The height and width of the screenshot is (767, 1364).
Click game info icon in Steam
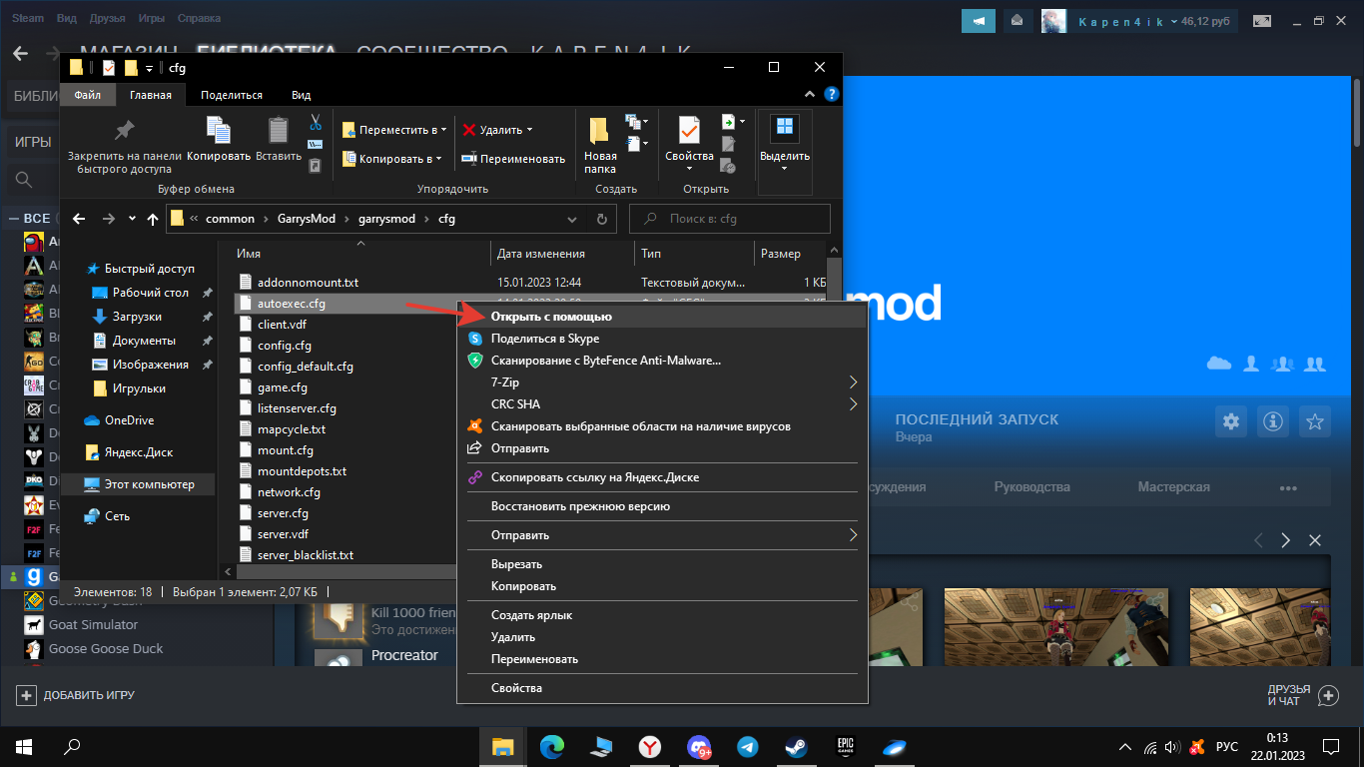(1273, 420)
